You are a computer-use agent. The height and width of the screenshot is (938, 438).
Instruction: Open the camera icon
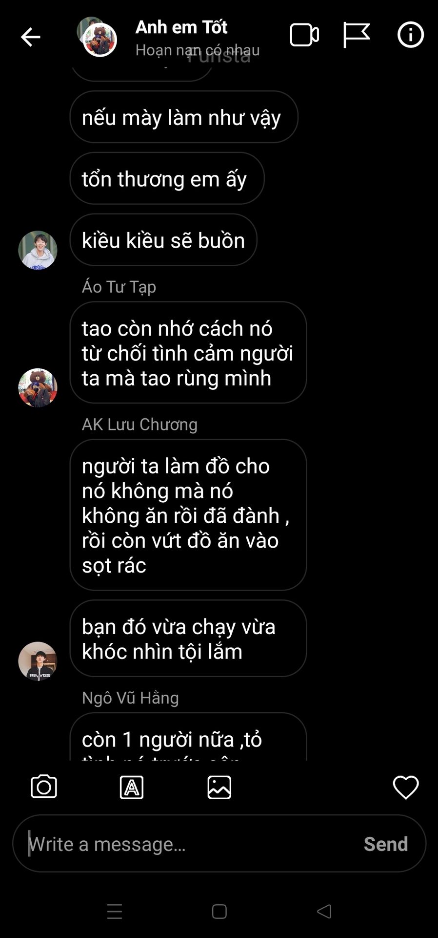(x=44, y=787)
